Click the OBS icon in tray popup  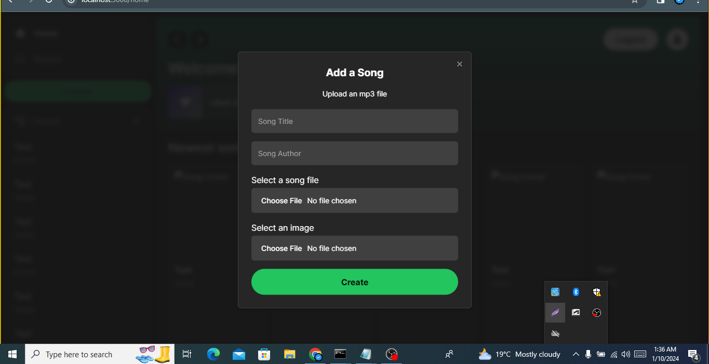click(x=596, y=313)
